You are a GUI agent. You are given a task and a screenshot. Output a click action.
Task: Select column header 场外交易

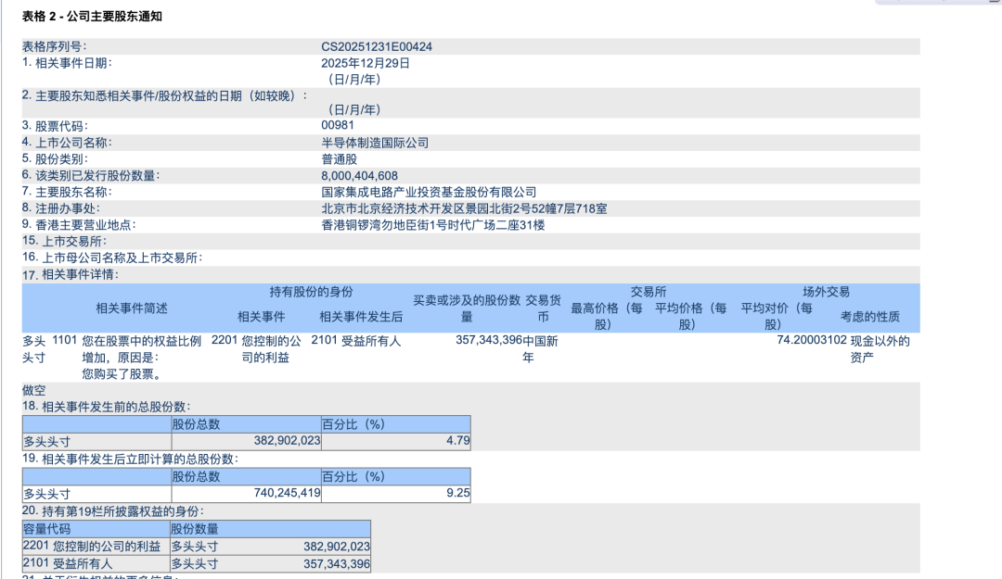tap(827, 292)
